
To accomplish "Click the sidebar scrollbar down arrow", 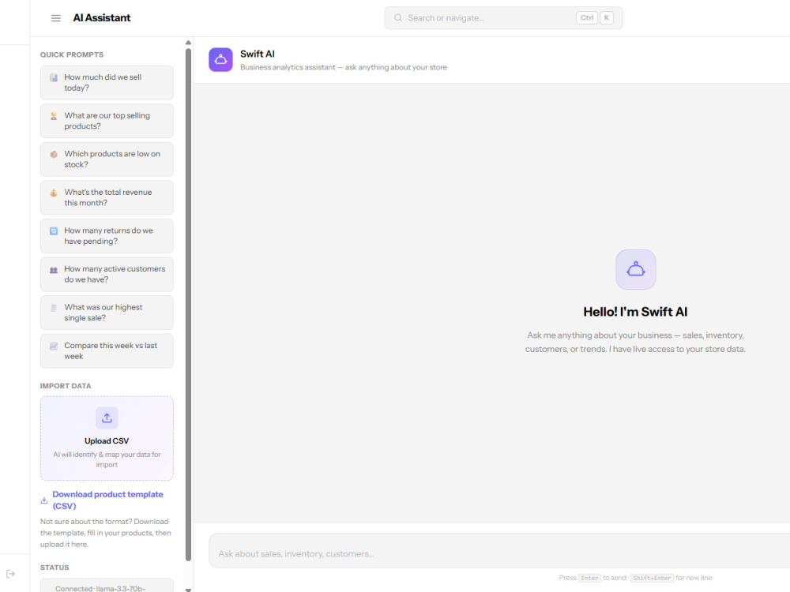I will pyautogui.click(x=188, y=589).
